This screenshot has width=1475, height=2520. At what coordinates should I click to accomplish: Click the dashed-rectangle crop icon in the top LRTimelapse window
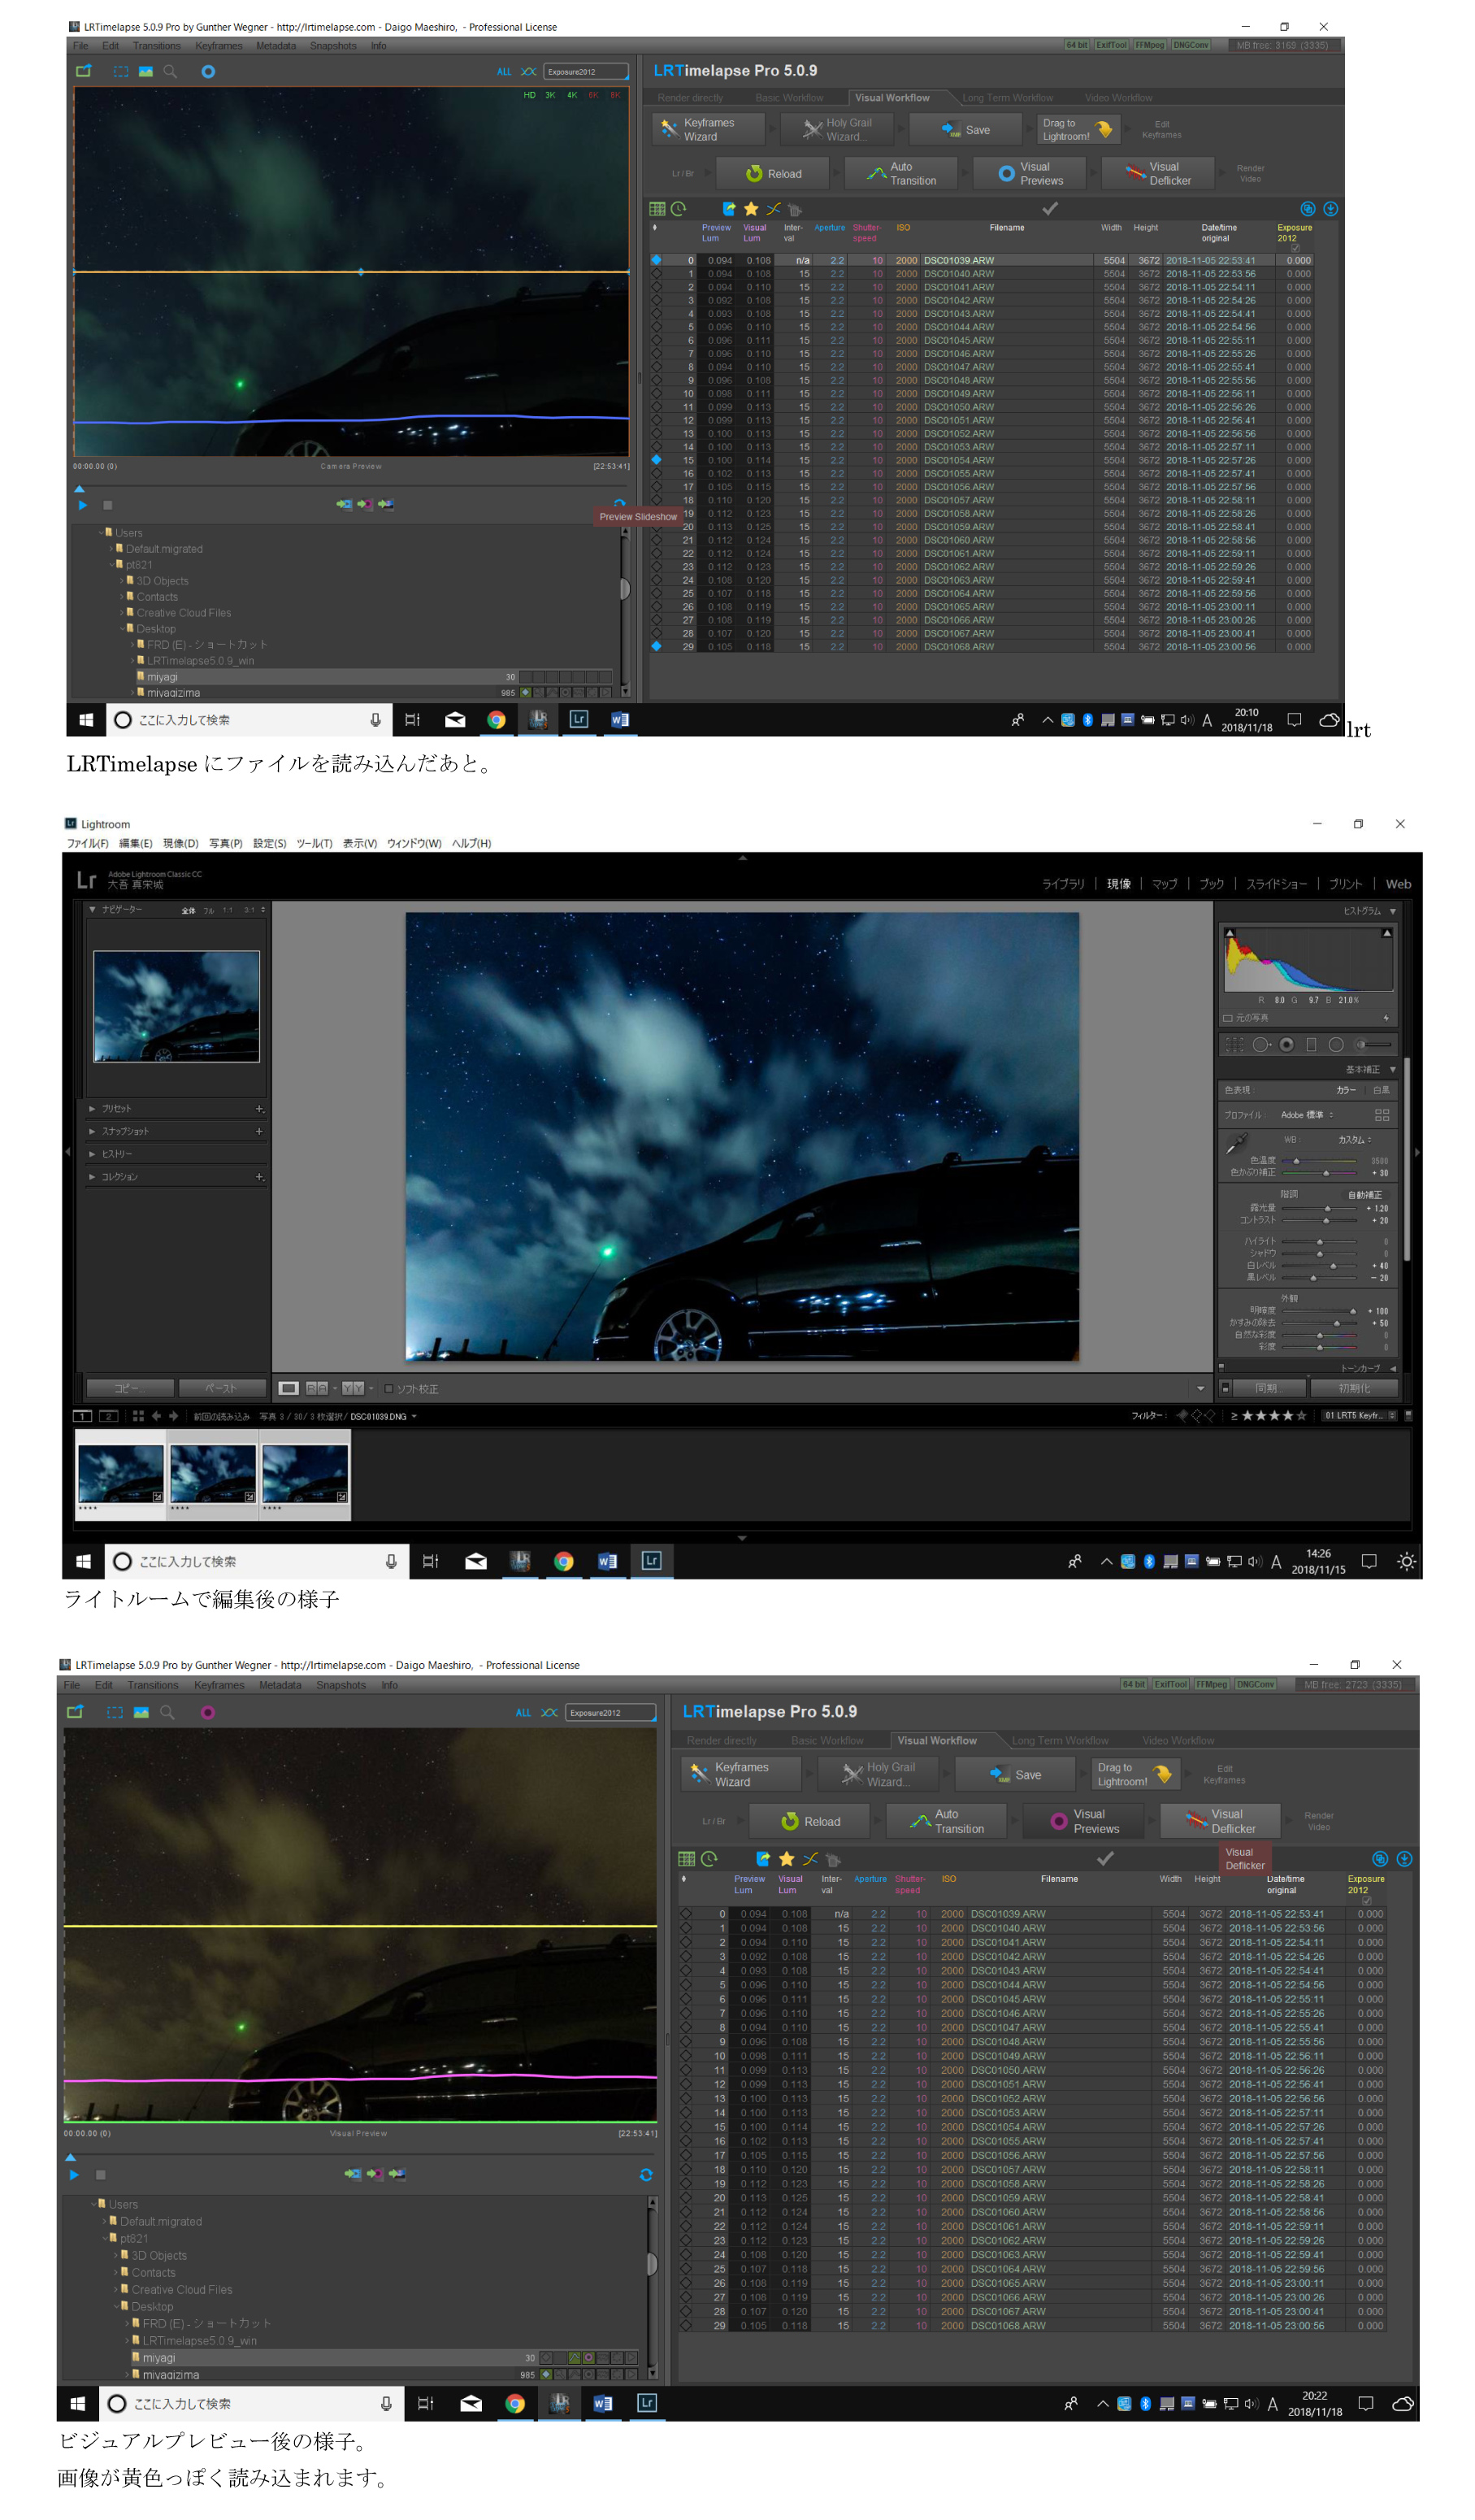(121, 72)
